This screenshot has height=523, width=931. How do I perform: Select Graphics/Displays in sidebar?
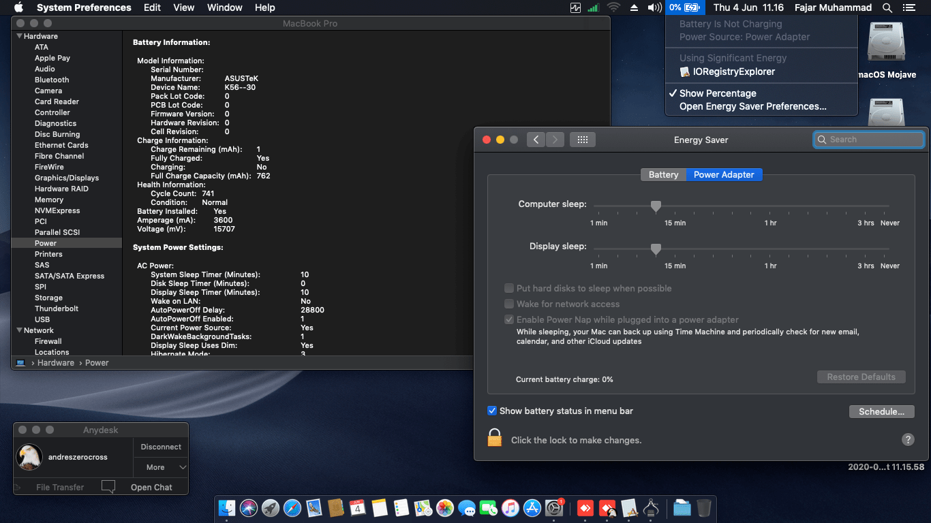(x=67, y=178)
